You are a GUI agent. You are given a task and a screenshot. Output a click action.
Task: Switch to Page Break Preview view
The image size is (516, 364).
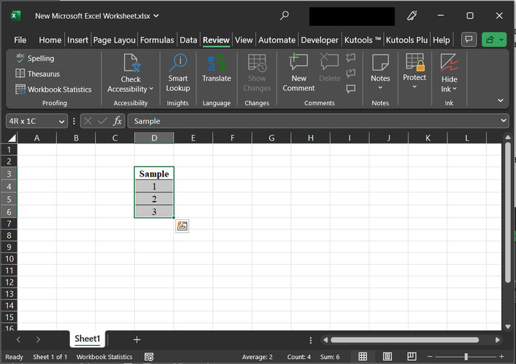410,357
